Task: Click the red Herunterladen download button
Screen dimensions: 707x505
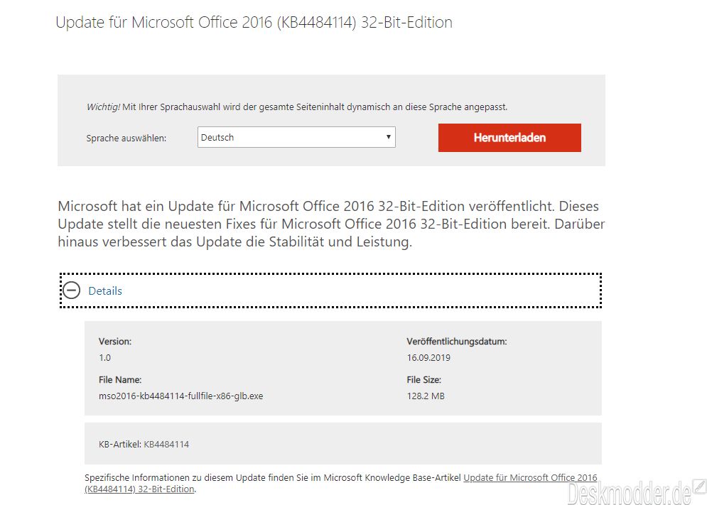Action: (509, 138)
